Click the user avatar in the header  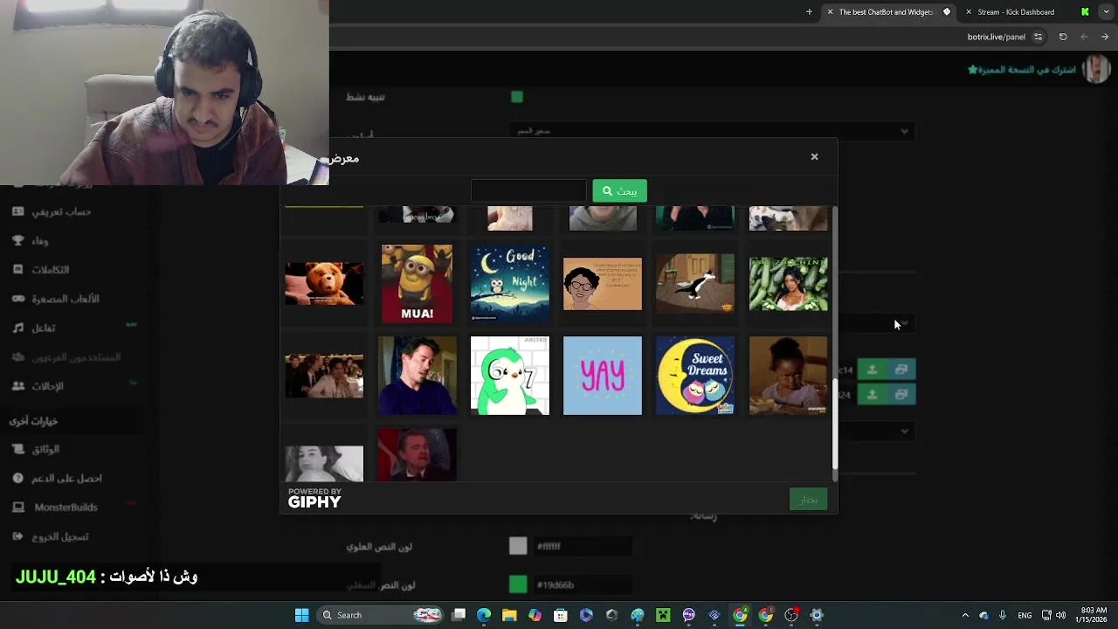click(1096, 69)
